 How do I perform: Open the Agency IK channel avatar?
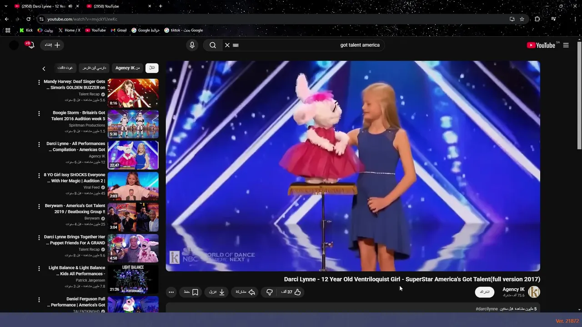pyautogui.click(x=534, y=292)
